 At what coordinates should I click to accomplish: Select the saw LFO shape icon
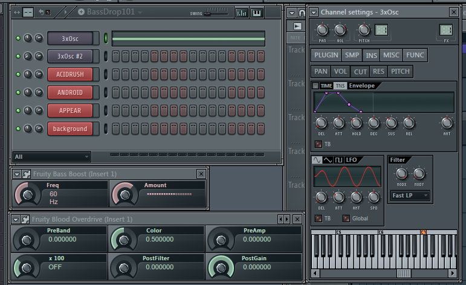point(328,160)
